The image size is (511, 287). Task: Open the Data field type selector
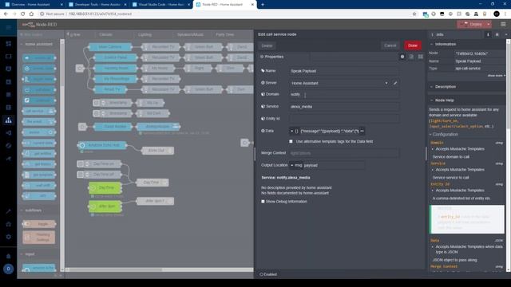click(294, 131)
